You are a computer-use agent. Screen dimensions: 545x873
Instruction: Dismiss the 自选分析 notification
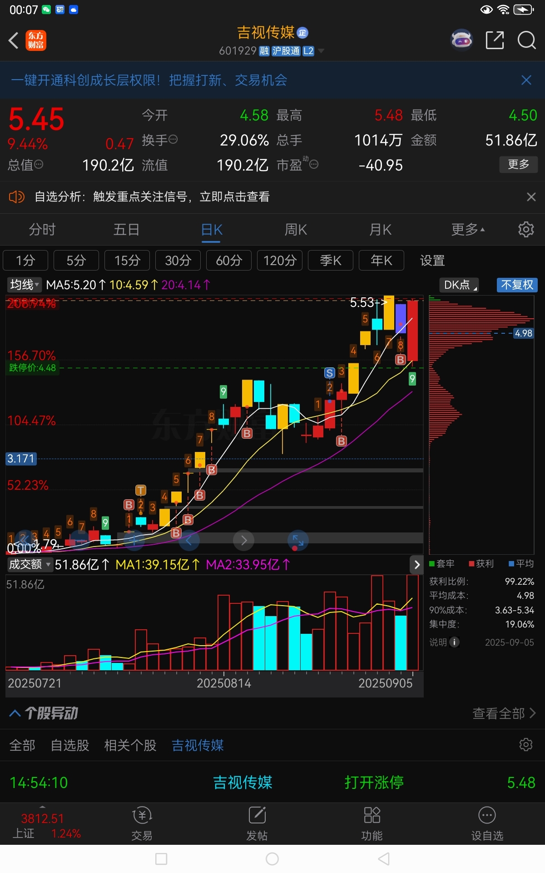[x=531, y=197]
